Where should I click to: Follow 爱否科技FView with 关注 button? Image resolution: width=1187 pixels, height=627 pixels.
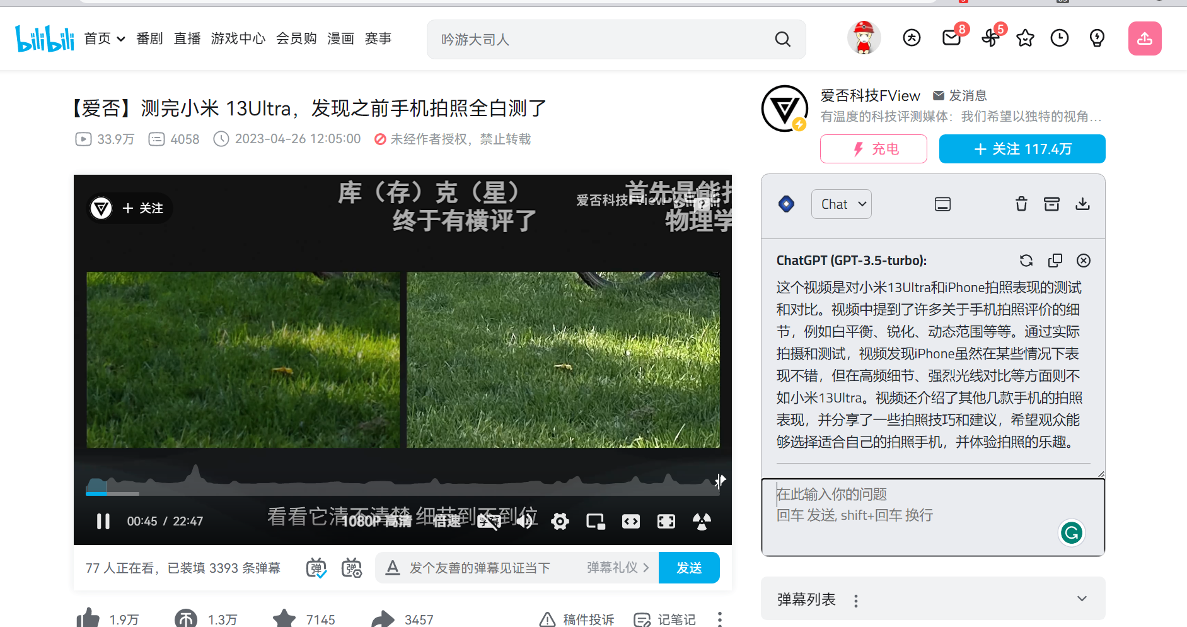[x=1022, y=149]
